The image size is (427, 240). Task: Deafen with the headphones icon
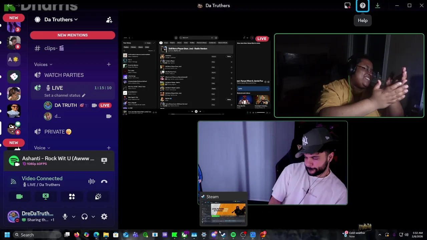pyautogui.click(x=84, y=217)
